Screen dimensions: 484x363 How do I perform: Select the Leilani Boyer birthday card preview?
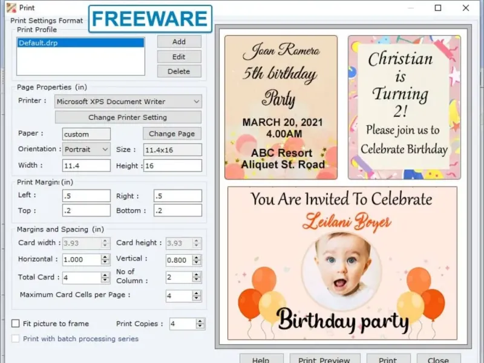[342, 263]
